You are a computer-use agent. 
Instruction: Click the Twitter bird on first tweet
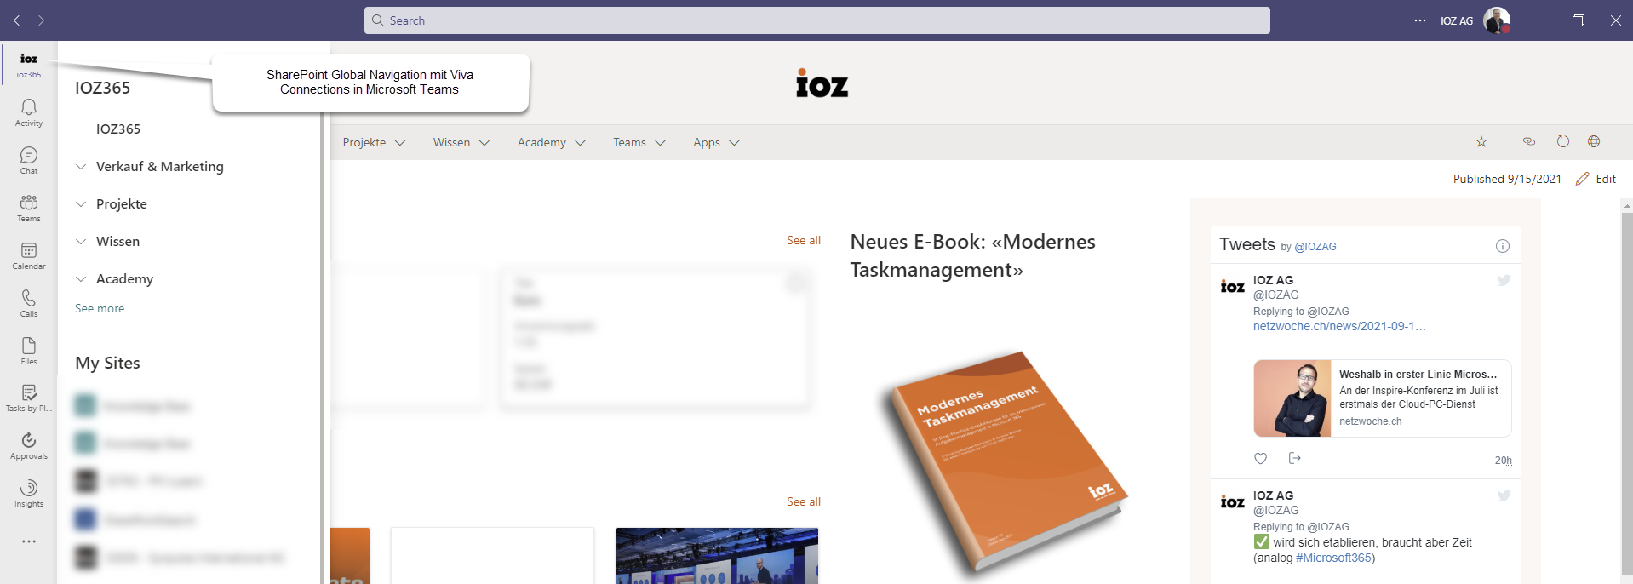pyautogui.click(x=1504, y=280)
